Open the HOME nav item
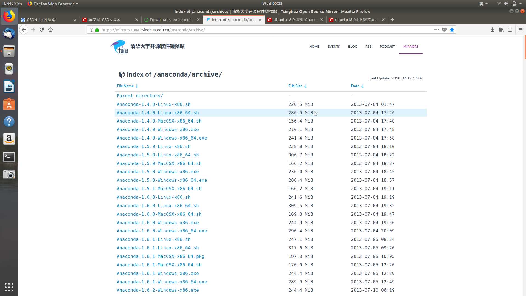This screenshot has width=526, height=296. pyautogui.click(x=314, y=47)
